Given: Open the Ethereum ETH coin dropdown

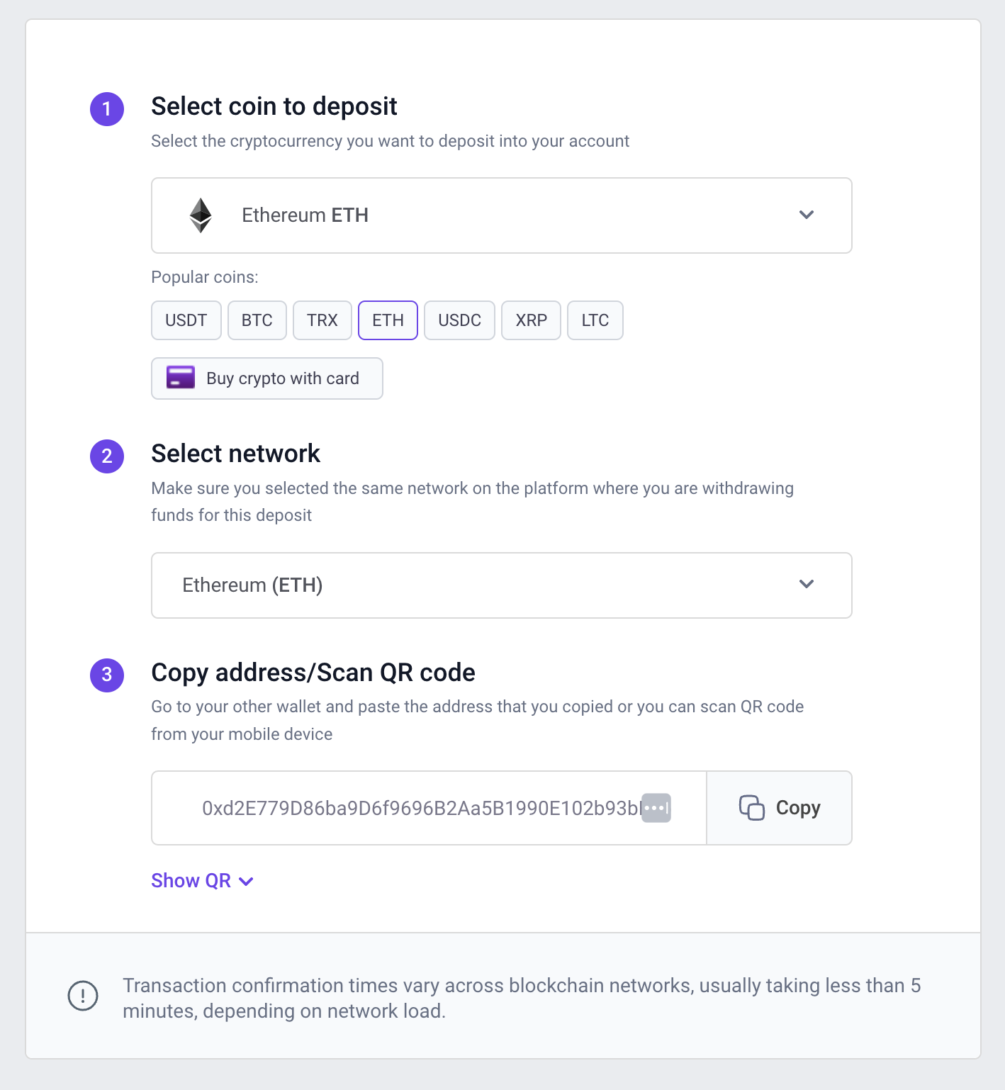Looking at the screenshot, I should (501, 215).
